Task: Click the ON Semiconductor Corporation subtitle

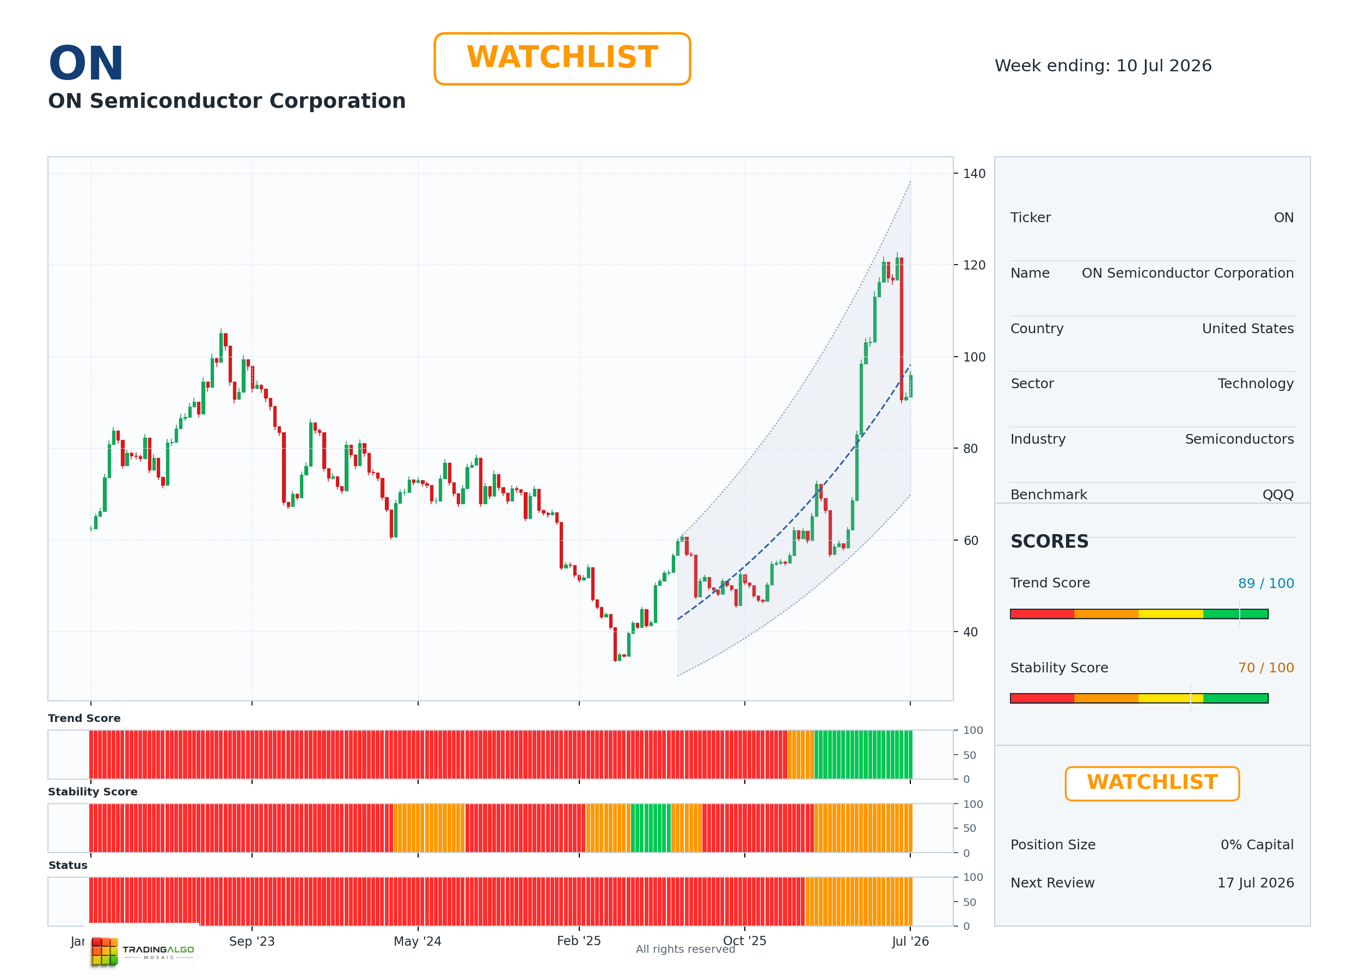Action: (x=227, y=101)
